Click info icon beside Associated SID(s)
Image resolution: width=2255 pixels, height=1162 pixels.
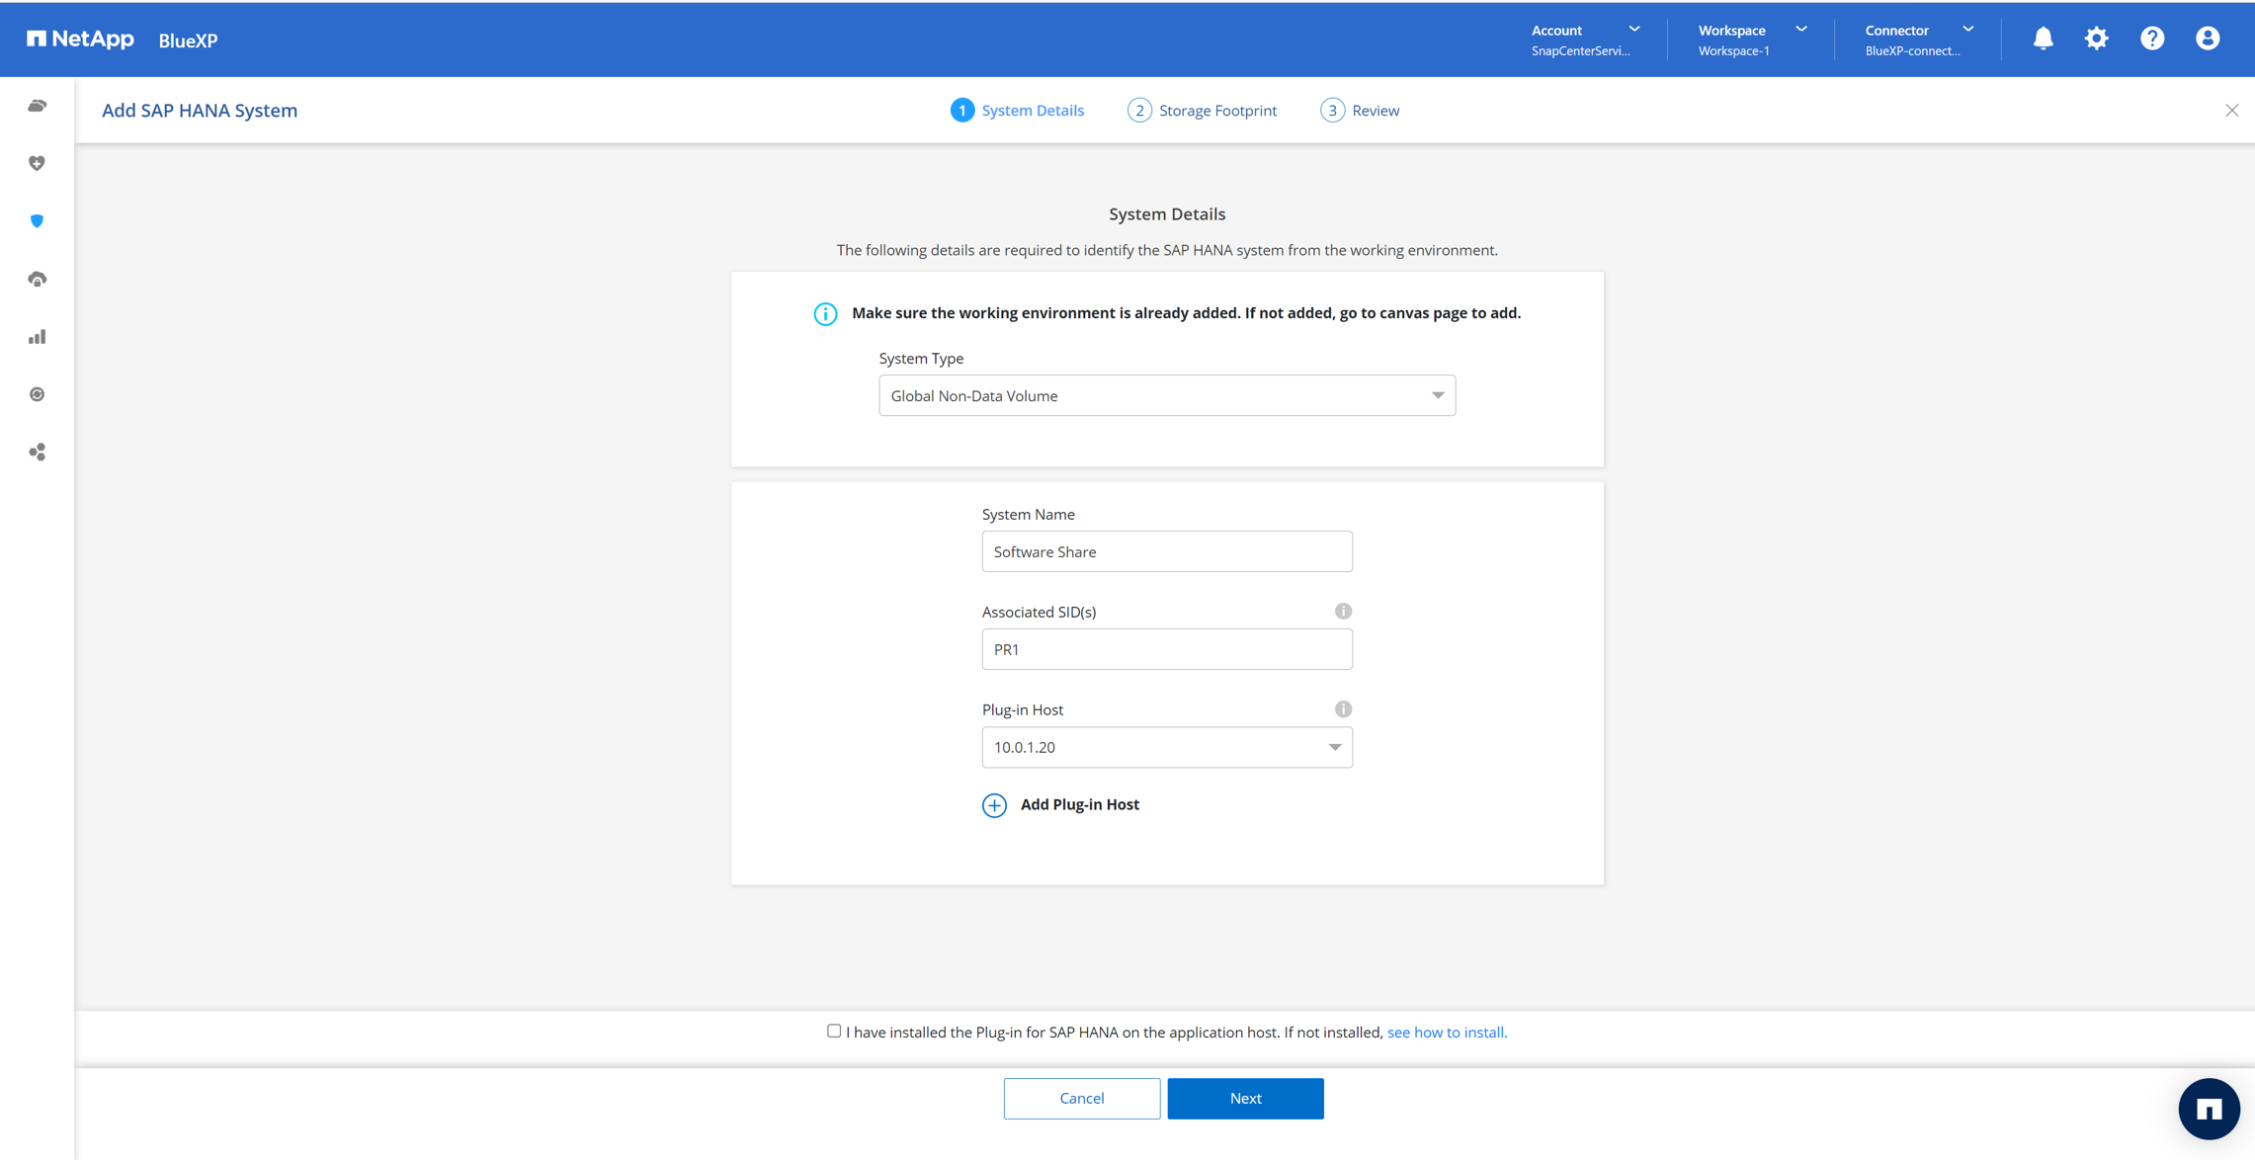click(1342, 612)
